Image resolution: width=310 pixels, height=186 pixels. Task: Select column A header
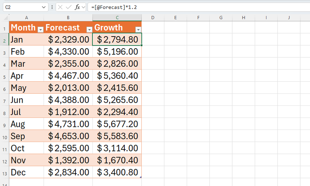click(27, 18)
